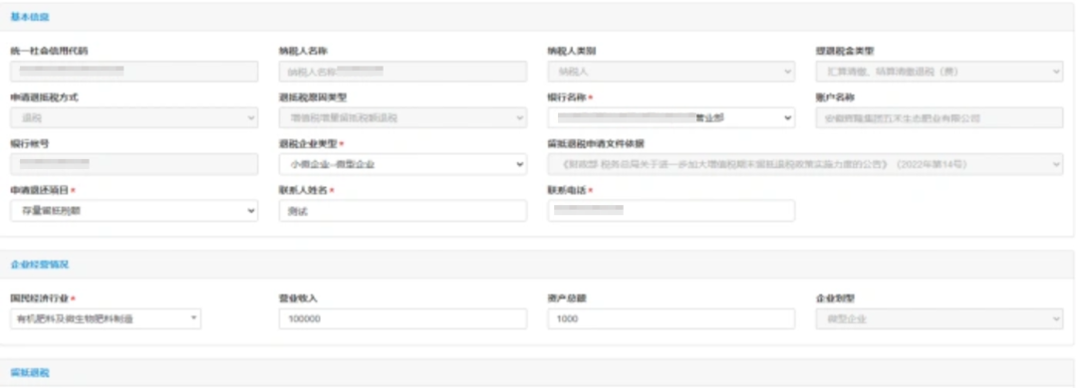1076x388 pixels.
Task: Click the 联系人姓名 field containing 测试
Action: 403,211
